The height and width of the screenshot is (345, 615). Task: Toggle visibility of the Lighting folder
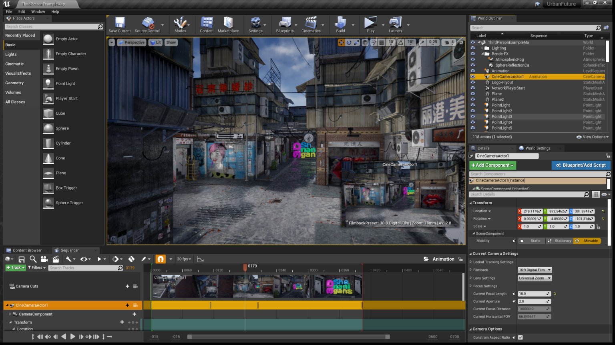473,48
